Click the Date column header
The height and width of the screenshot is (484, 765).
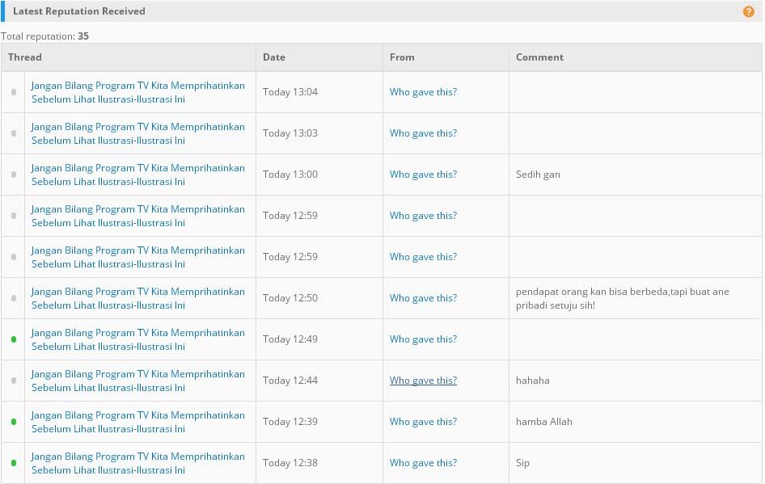pos(274,57)
